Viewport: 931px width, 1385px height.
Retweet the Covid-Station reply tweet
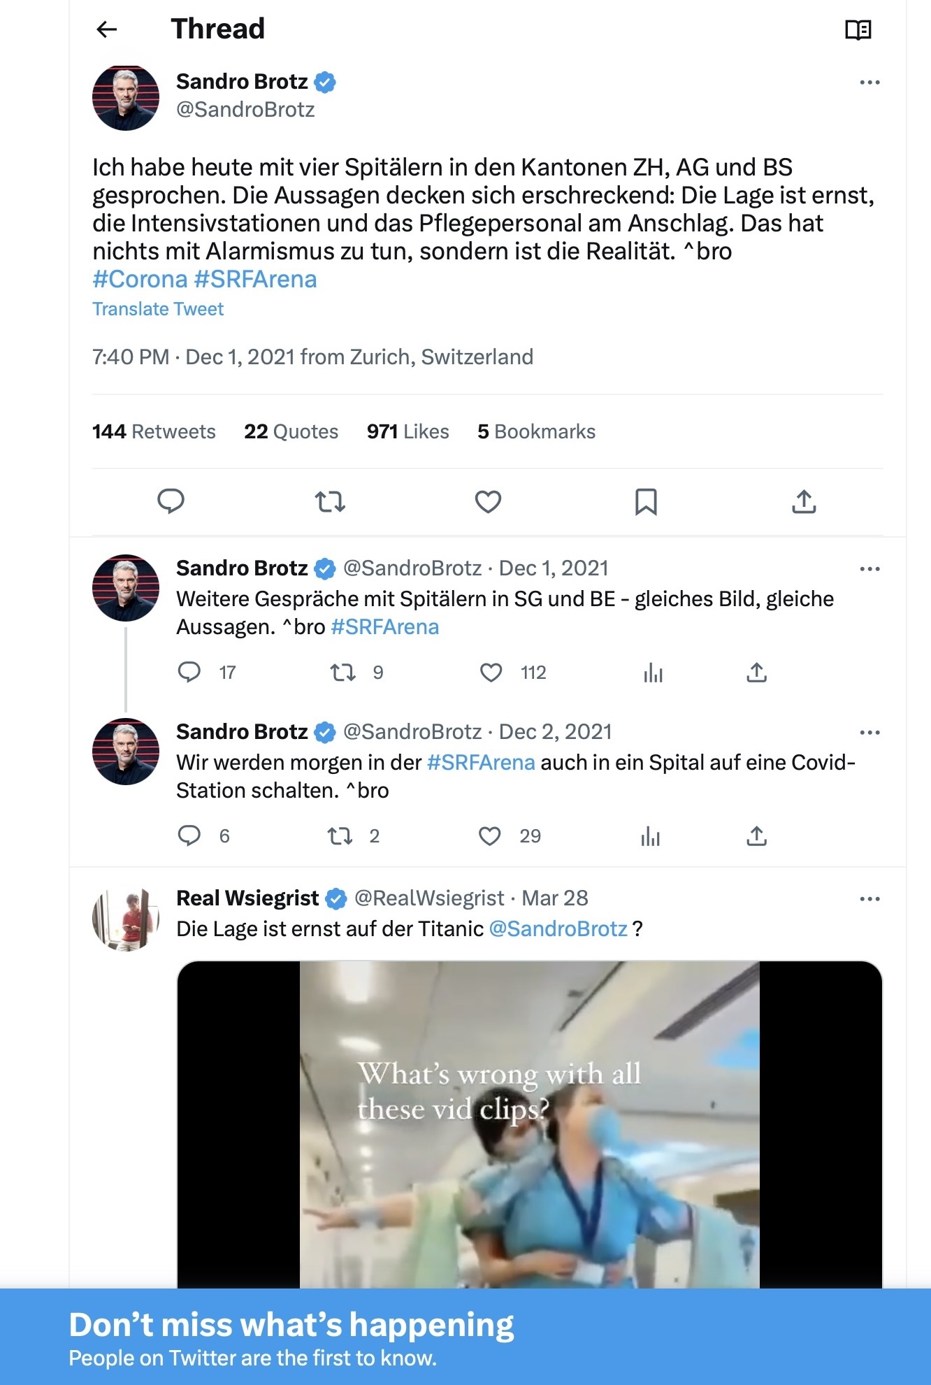(340, 836)
